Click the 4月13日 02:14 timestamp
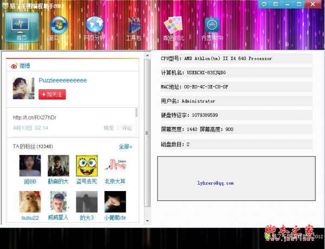This screenshot has width=325, height=249. 30,128
